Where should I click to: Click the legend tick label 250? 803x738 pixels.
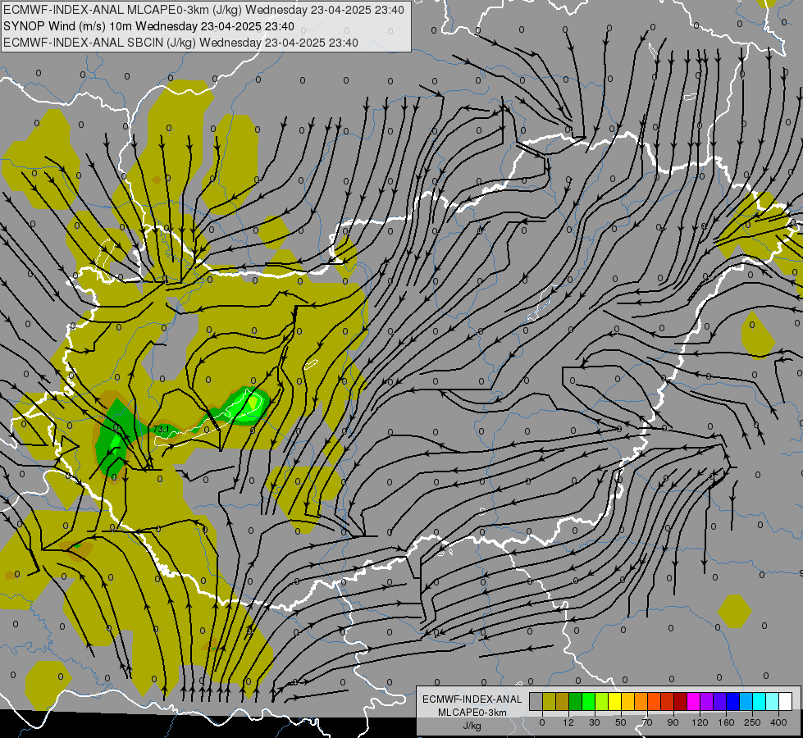[752, 722]
